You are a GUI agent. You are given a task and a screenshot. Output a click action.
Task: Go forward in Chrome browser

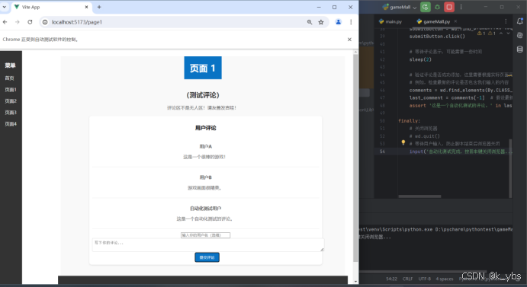click(17, 22)
